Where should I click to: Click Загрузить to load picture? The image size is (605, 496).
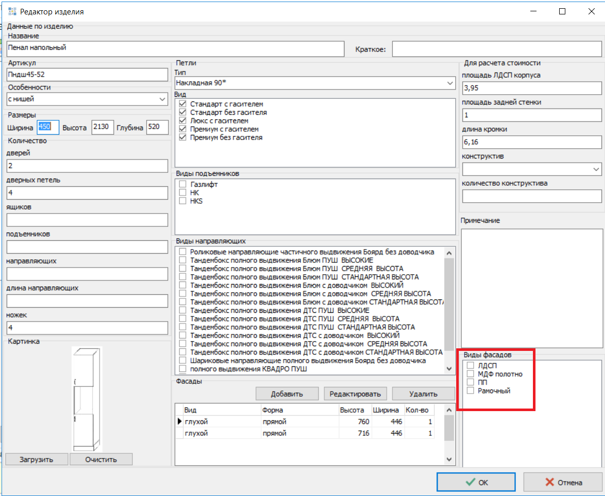point(36,459)
